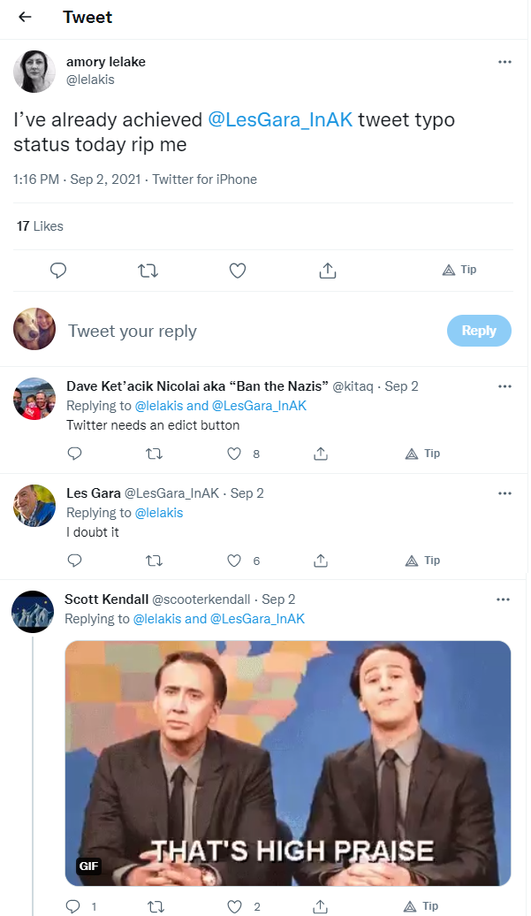Retweet the main tweet by @lelakis
This screenshot has width=531, height=916.
[148, 271]
